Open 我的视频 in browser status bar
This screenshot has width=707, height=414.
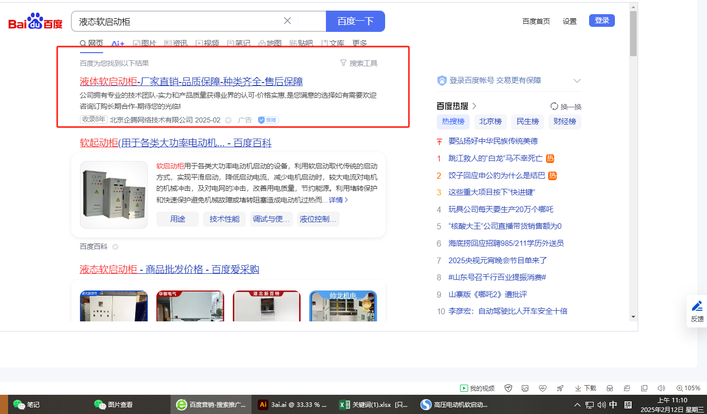(x=477, y=388)
